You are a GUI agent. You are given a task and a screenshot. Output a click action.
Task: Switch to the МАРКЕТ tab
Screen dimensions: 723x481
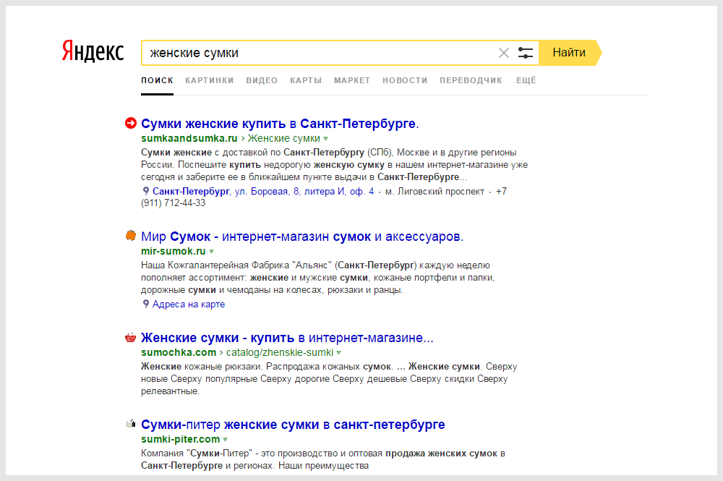352,80
